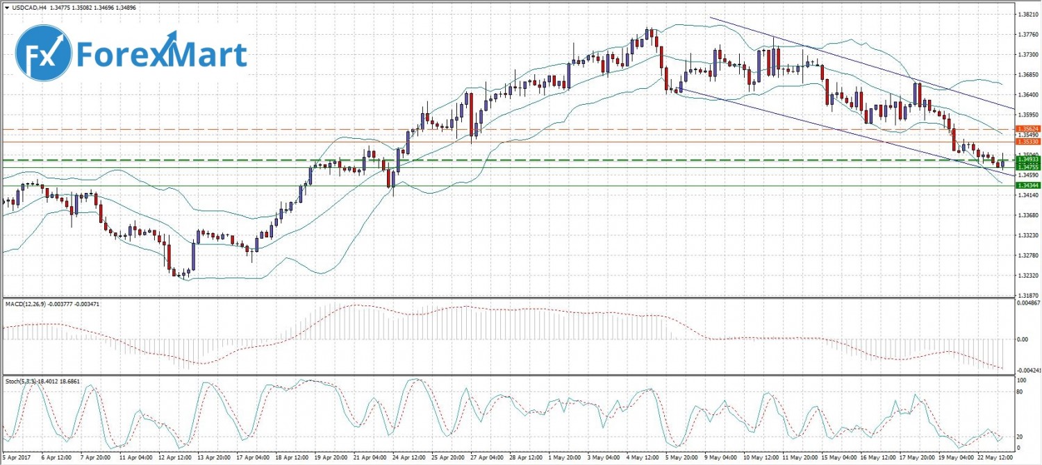Click the Stochastic 80 level scale label
This screenshot has width=1042, height=465.
(x=1020, y=393)
